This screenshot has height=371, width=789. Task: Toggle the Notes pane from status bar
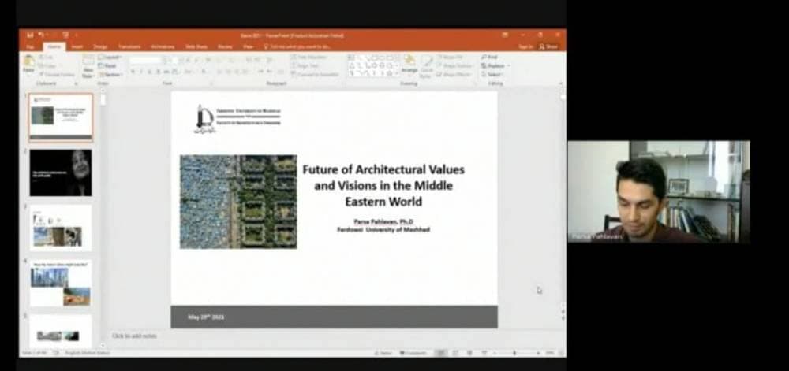click(x=383, y=353)
